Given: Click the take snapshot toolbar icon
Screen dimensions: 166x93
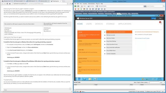Looking at the screenshot, I should click(x=87, y=9).
